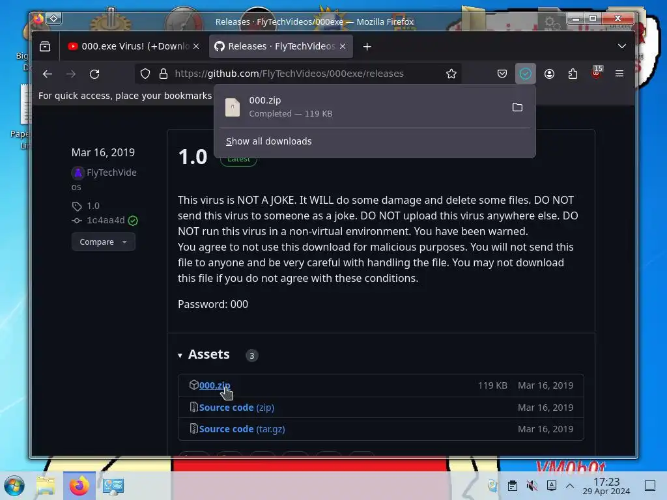Click the URL address field
Viewport: 667px width, 500px height.
pyautogui.click(x=298, y=74)
